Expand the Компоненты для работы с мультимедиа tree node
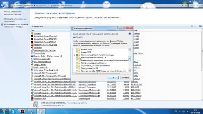The height and width of the screenshot is (114, 203). click(74, 55)
